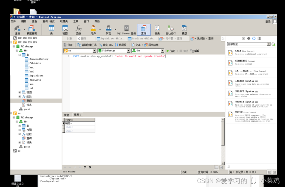This screenshot has height=187, width=285.
Task: Click the eye preview icon in right panel
Action: click(x=249, y=38)
